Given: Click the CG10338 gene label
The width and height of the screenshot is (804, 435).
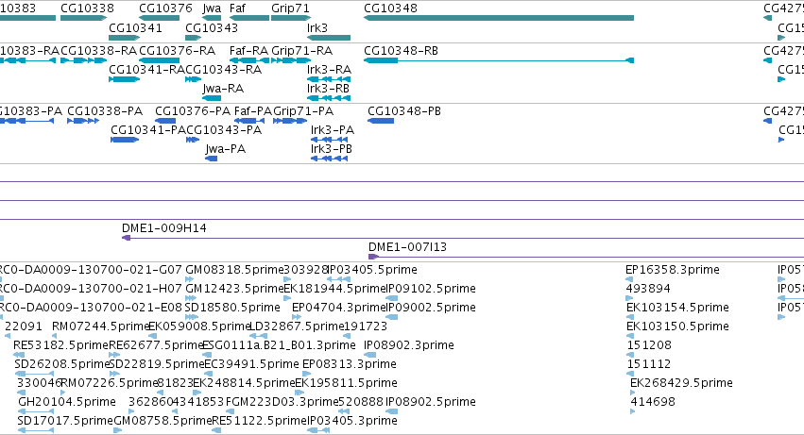Looking at the screenshot, I should coord(87,8).
